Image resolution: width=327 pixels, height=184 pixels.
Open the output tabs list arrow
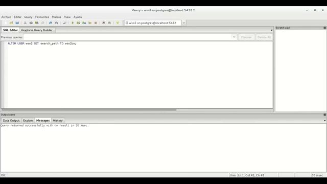click(325, 121)
